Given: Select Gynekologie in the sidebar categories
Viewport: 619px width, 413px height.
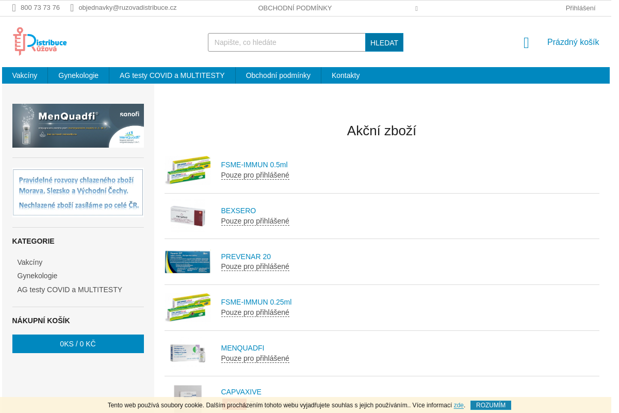Looking at the screenshot, I should click(x=37, y=276).
